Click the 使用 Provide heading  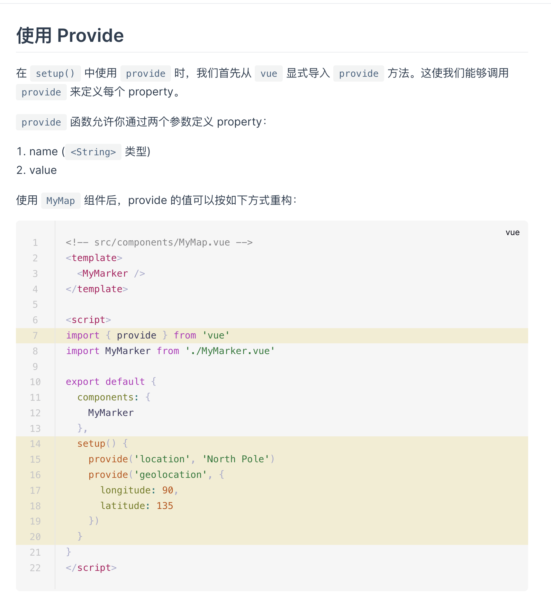tap(70, 36)
